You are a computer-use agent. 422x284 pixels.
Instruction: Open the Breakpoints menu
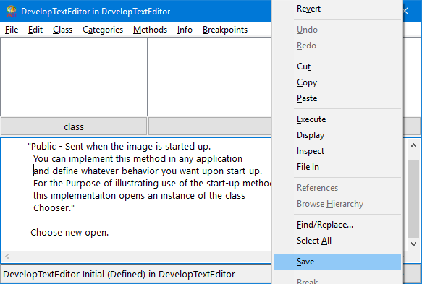click(x=225, y=30)
